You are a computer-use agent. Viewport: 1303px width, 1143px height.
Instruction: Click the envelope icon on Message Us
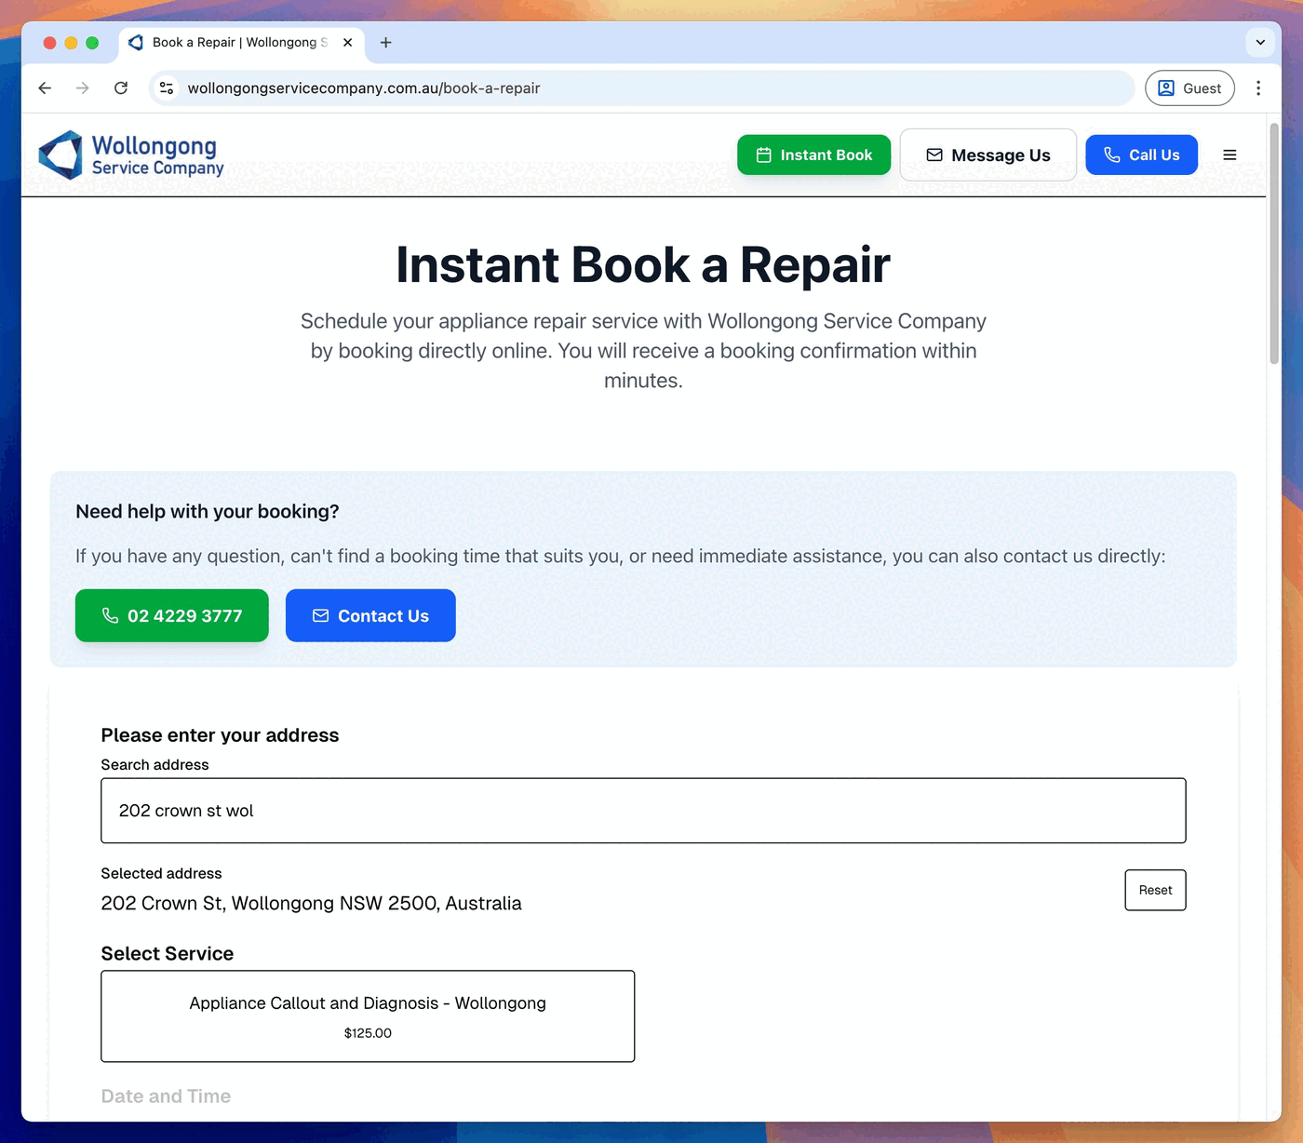(x=934, y=155)
